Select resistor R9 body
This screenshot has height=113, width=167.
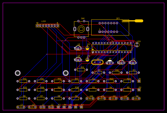click(x=75, y=98)
